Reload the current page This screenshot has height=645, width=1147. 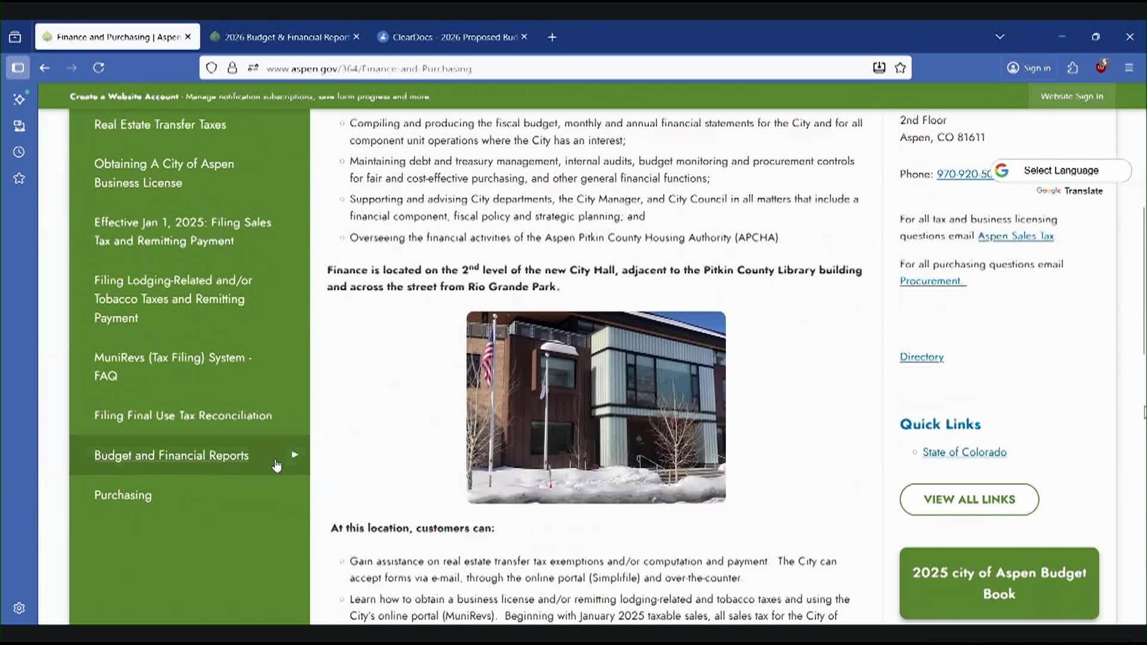click(x=99, y=67)
